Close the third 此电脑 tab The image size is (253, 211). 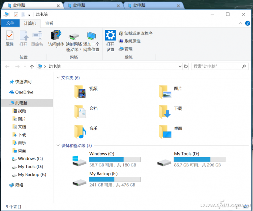click(x=178, y=6)
